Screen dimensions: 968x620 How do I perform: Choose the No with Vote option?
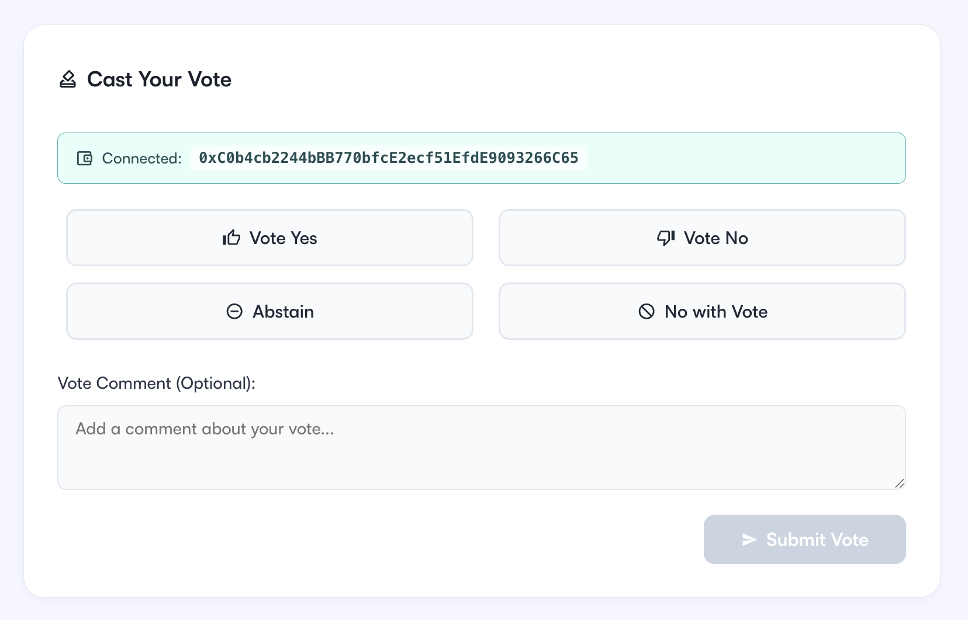(702, 311)
